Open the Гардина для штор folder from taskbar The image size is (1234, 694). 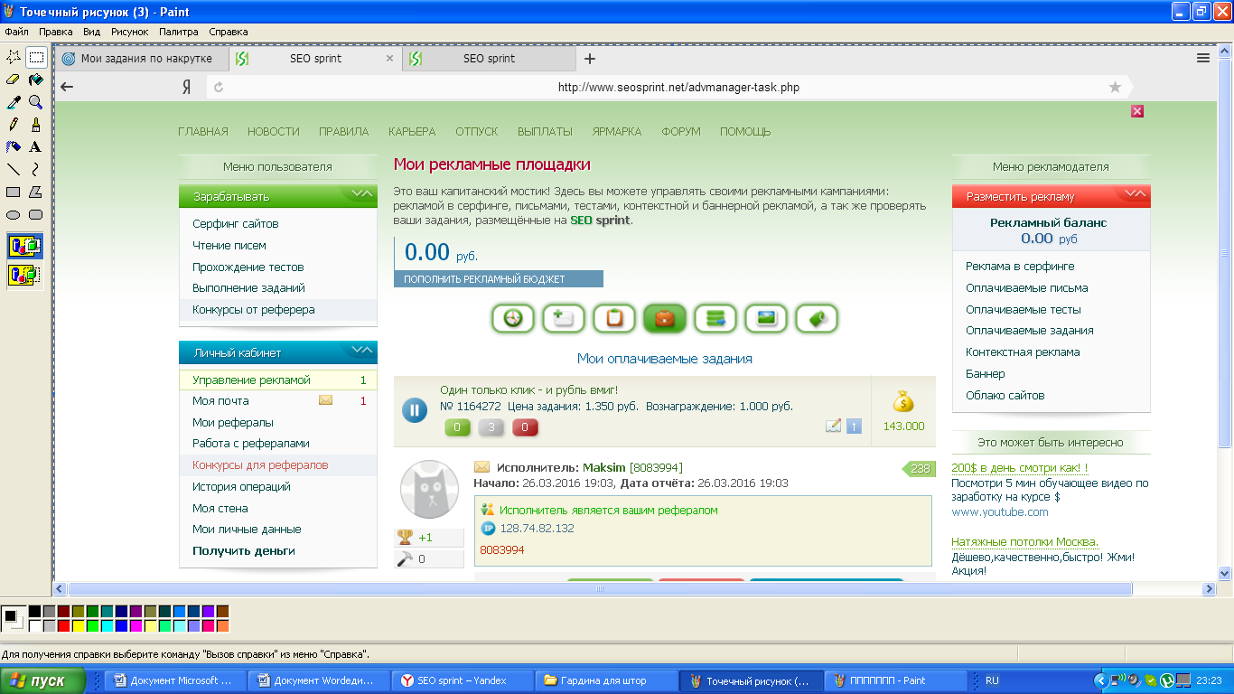[x=604, y=680]
